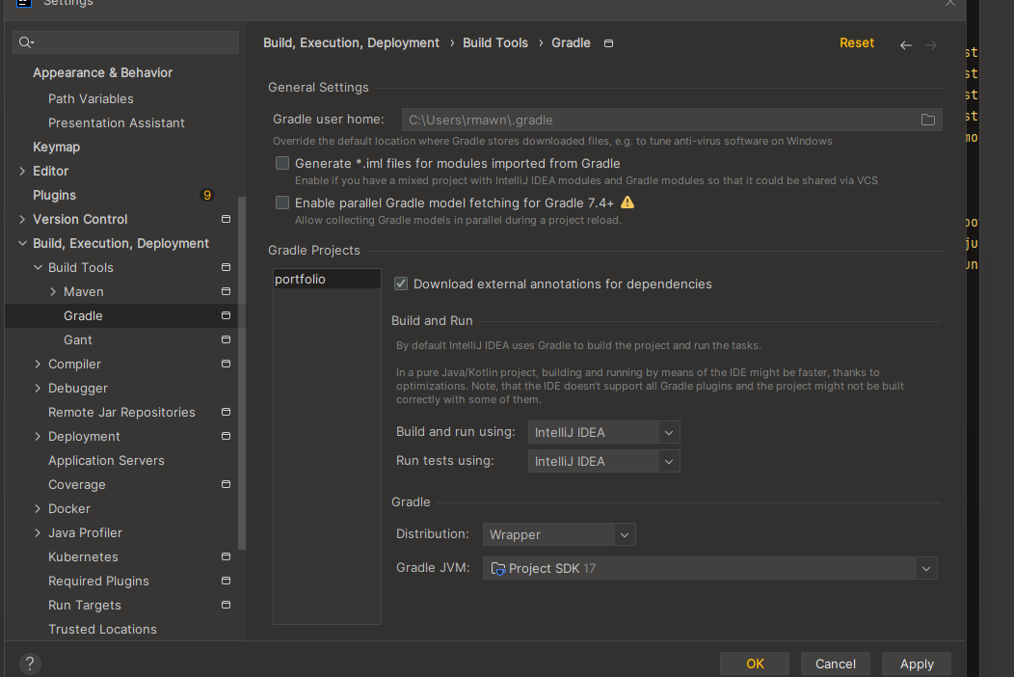The height and width of the screenshot is (677, 1014).
Task: Click the back arrow in settings header
Action: [905, 44]
